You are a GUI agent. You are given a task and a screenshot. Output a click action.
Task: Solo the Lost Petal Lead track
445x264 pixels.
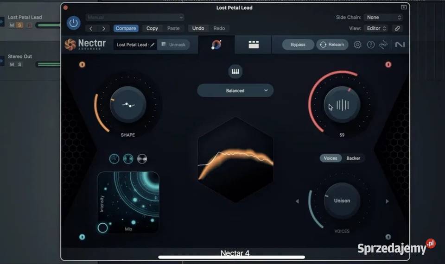pyautogui.click(x=19, y=25)
